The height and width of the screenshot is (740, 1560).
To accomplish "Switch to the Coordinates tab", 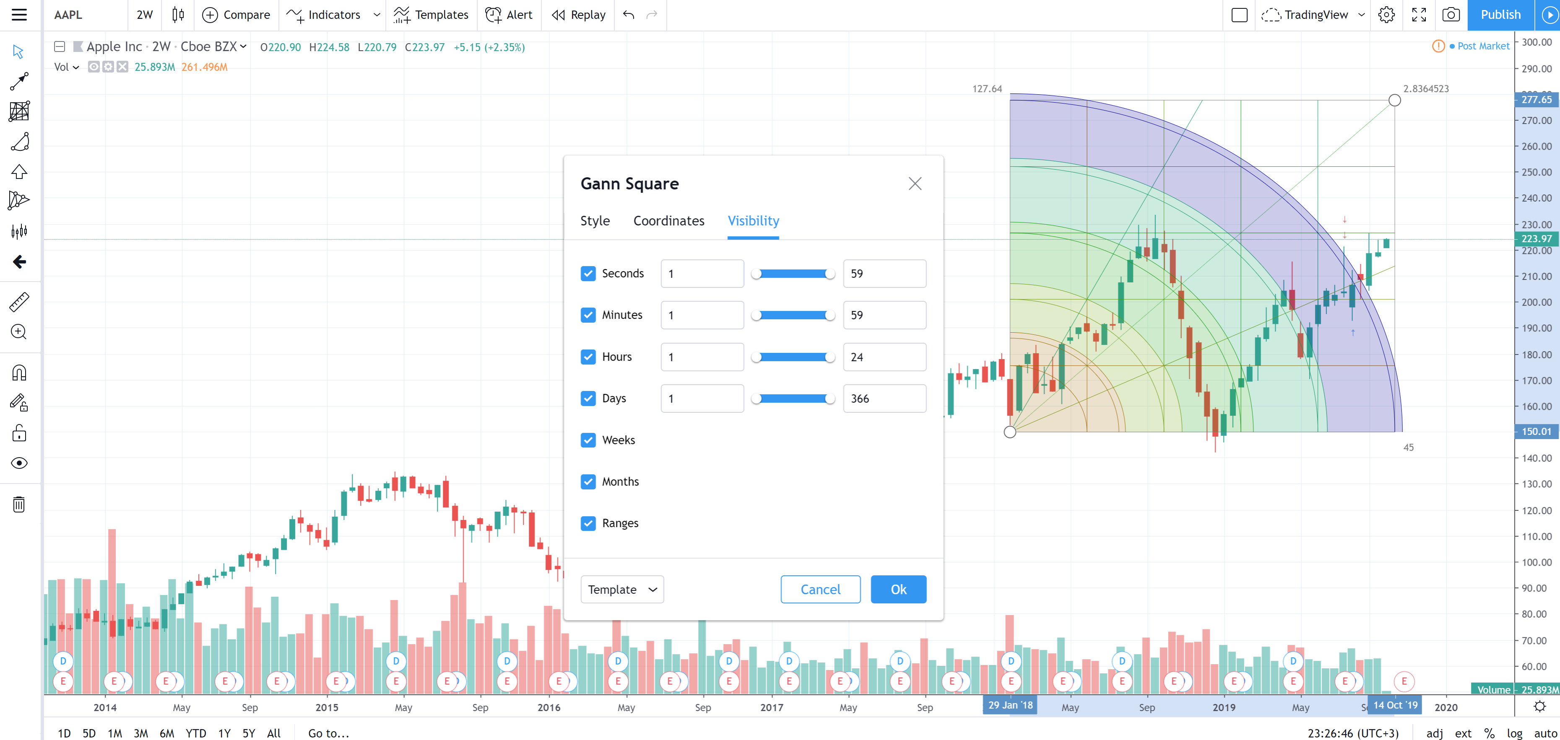I will pyautogui.click(x=668, y=221).
